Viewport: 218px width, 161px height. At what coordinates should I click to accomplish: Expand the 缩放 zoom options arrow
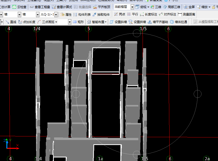coord(209,7)
